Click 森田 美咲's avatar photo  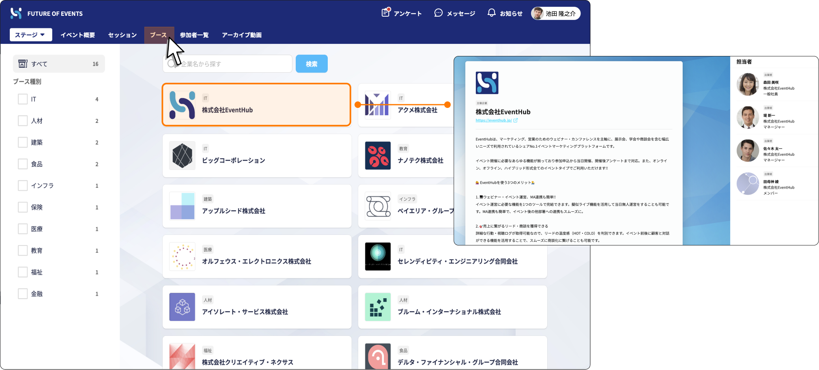pyautogui.click(x=748, y=84)
